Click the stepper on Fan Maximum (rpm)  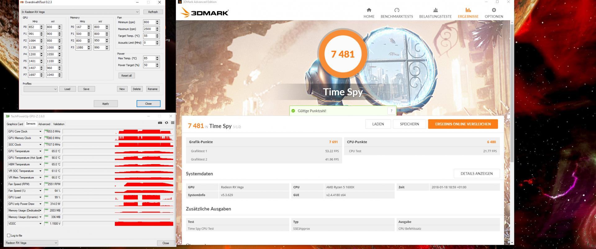coord(157,29)
